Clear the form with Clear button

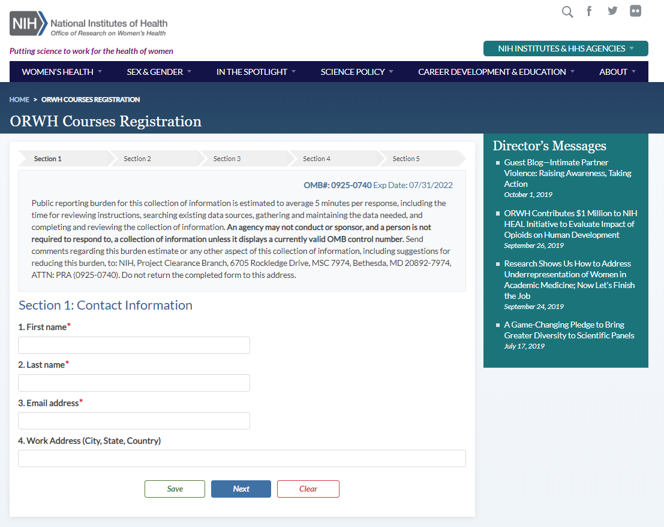[x=308, y=489]
